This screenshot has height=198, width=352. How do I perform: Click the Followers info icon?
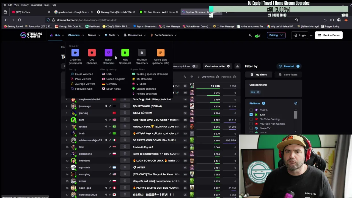[x=234, y=77]
